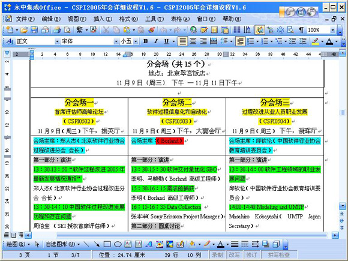The height and width of the screenshot is (261, 348).
Task: Click the line thickness style icon
Action: pyautogui.click(x=235, y=244)
